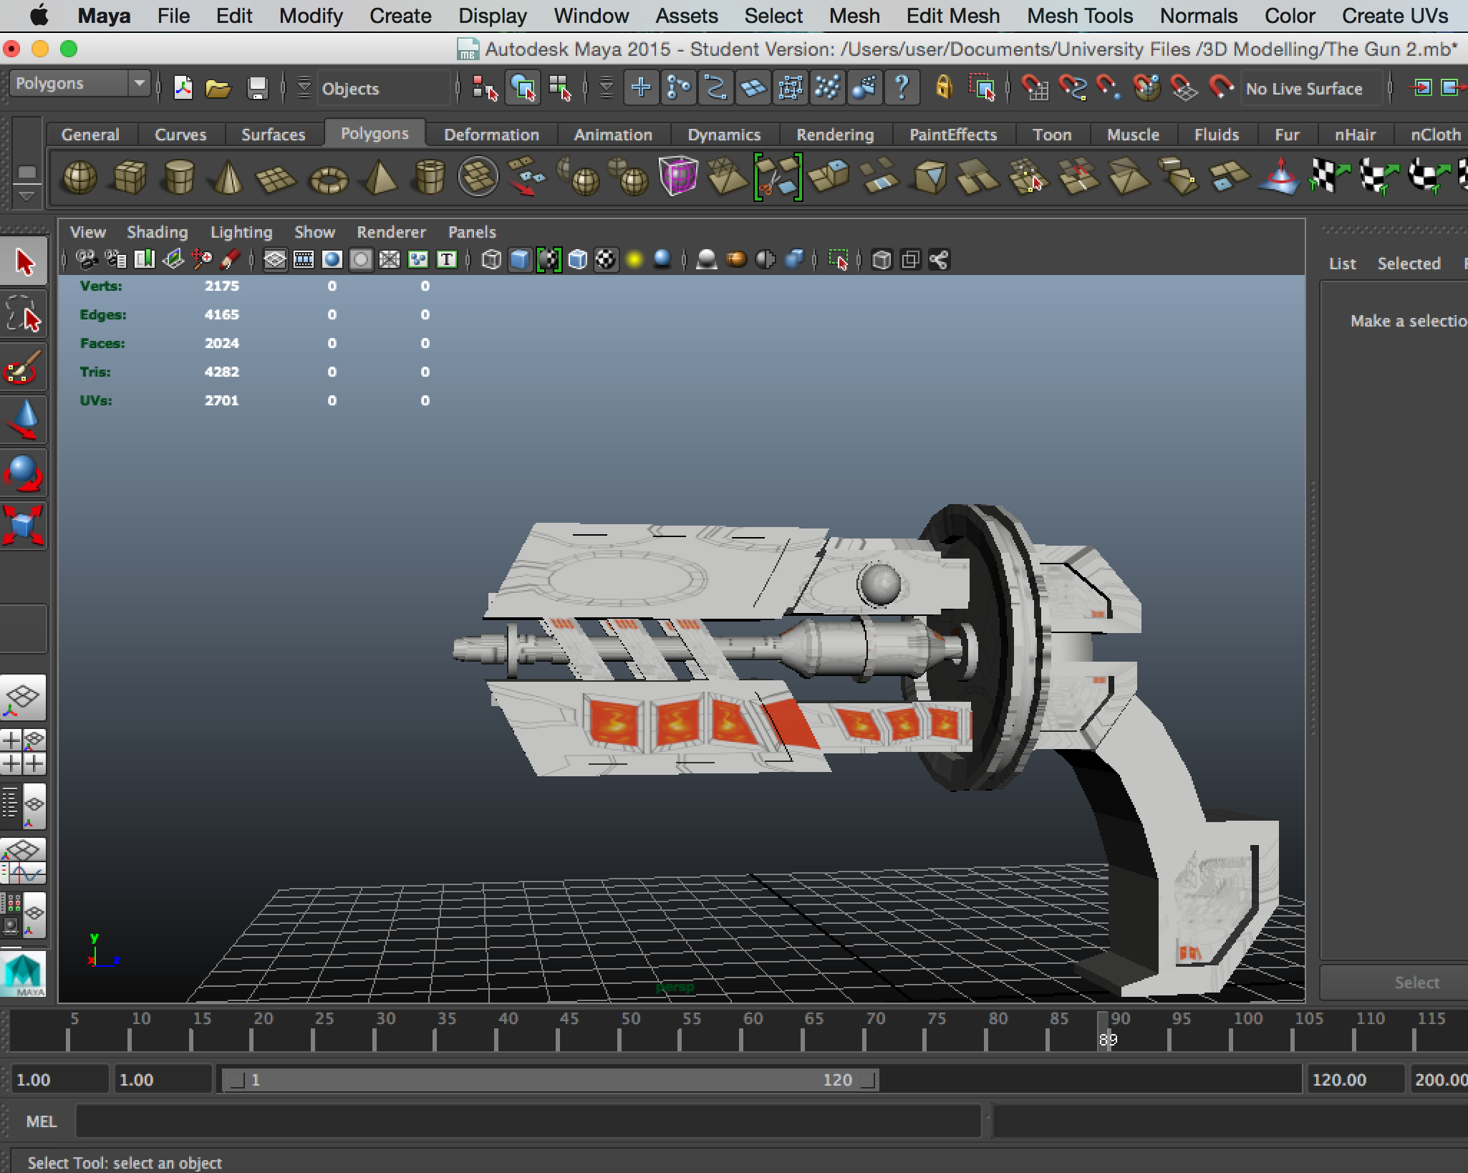Toggle viewport grid display icon
This screenshot has height=1173, width=1468.
click(275, 259)
